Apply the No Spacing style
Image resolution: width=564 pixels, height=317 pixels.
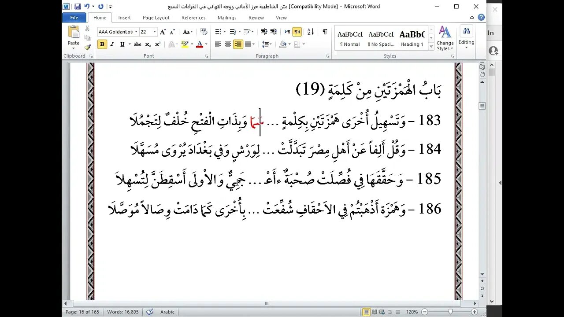pos(381,38)
